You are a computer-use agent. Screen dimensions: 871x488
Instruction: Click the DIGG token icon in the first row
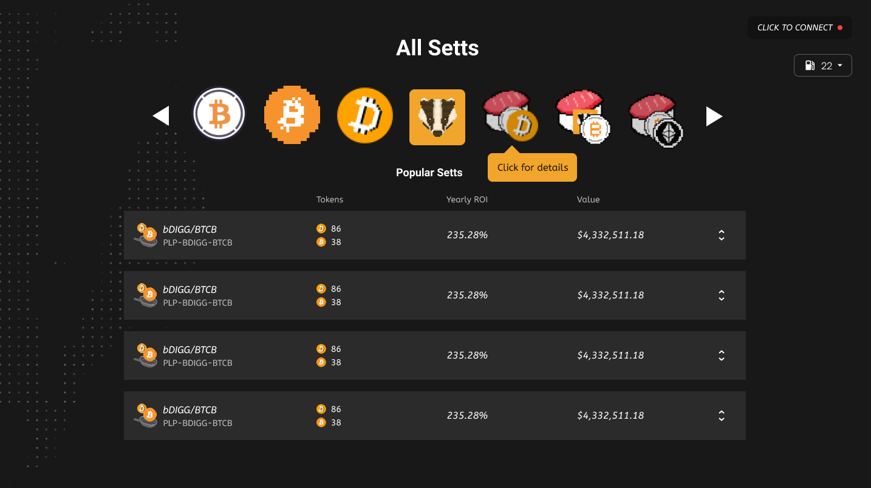pos(321,229)
